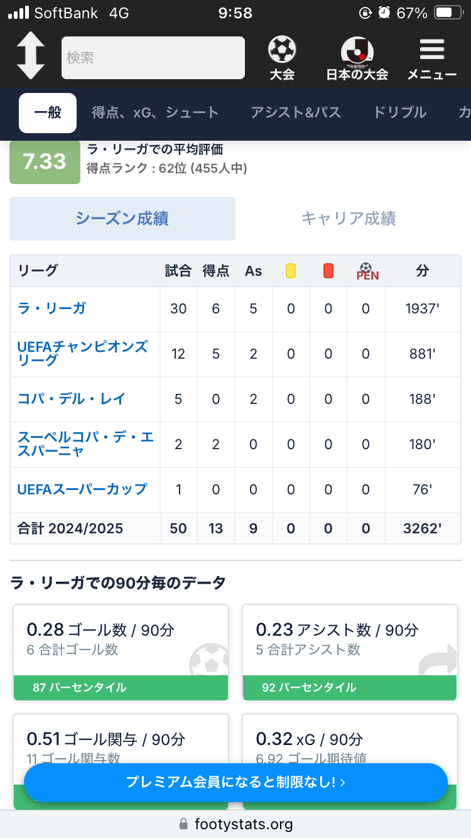Open the コパ・デル・レイ link

[x=72, y=399]
